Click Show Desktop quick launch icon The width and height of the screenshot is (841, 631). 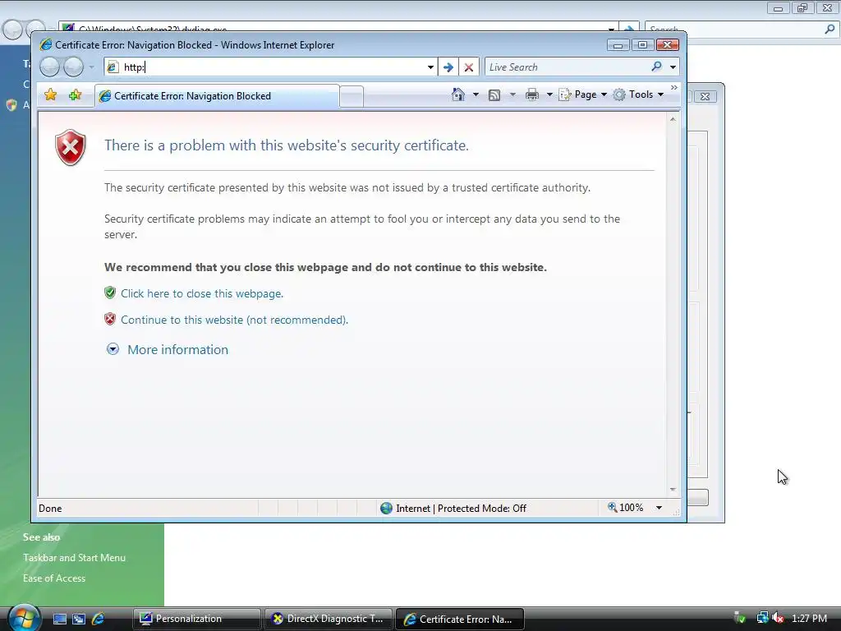(60, 619)
